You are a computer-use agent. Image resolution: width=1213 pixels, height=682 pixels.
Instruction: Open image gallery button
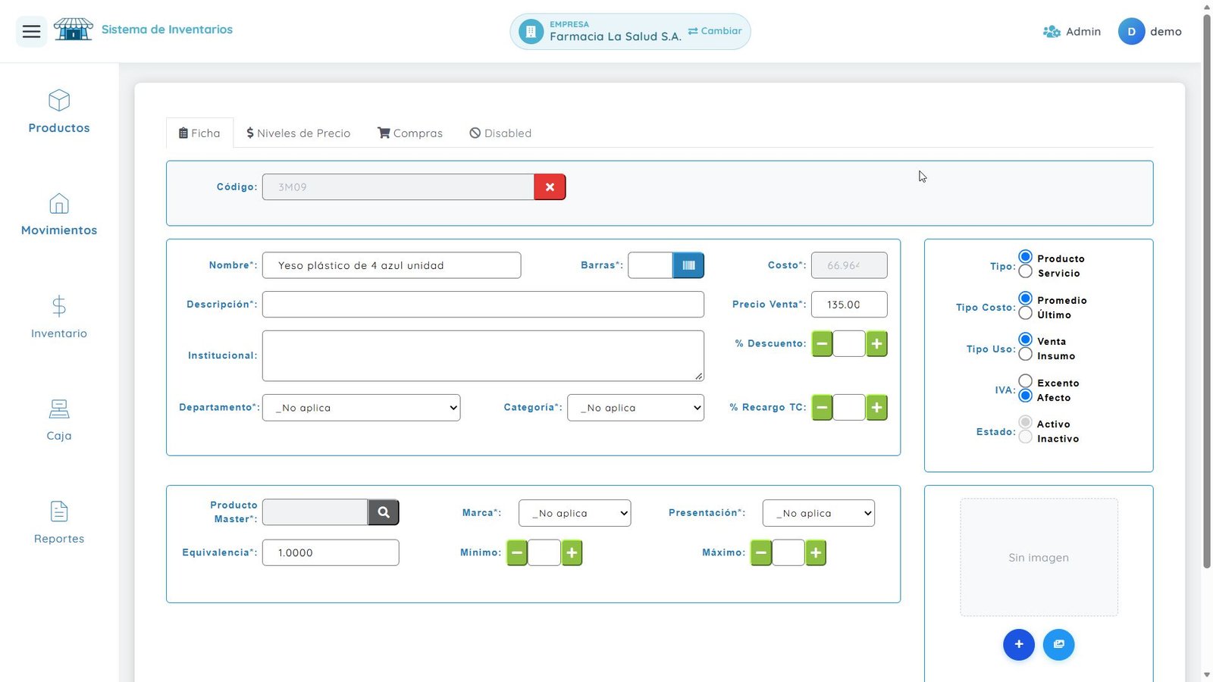1059,645
